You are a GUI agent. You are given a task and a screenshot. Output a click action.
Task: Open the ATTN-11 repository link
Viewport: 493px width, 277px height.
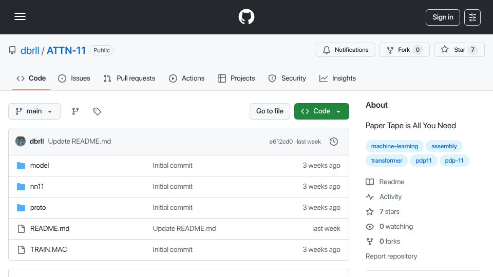(66, 50)
